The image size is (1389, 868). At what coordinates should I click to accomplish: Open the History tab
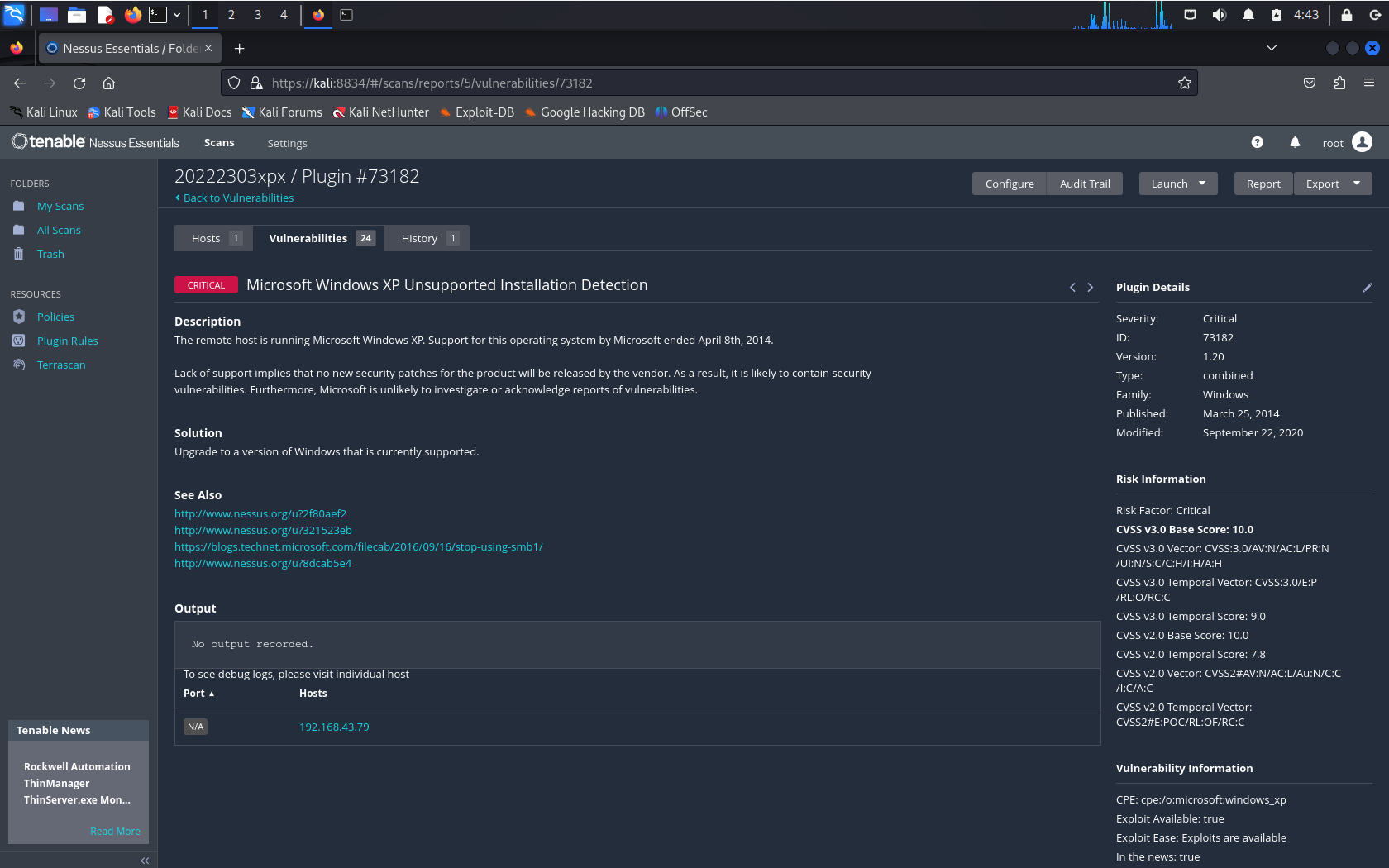click(427, 238)
